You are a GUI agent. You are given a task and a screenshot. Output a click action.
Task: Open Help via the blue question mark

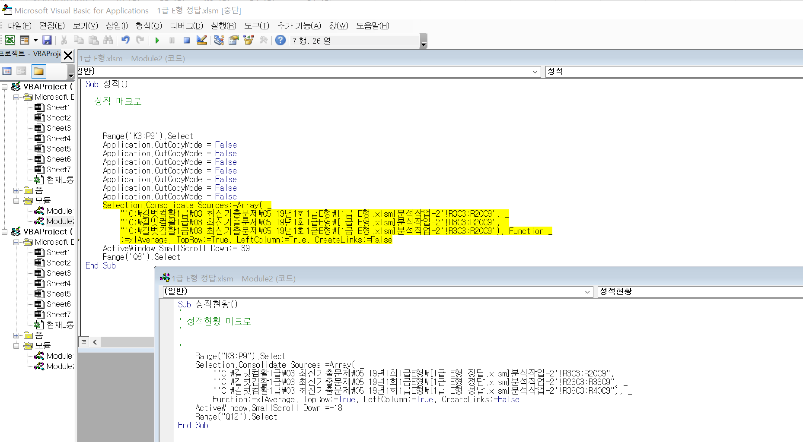tap(280, 41)
